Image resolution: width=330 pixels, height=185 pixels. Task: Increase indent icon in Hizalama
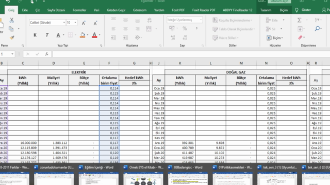(x=125, y=38)
